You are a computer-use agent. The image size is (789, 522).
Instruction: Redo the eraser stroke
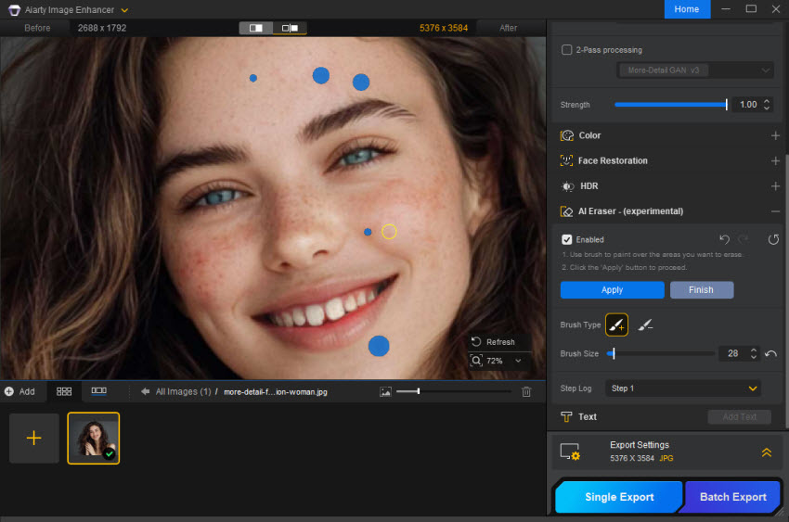743,239
